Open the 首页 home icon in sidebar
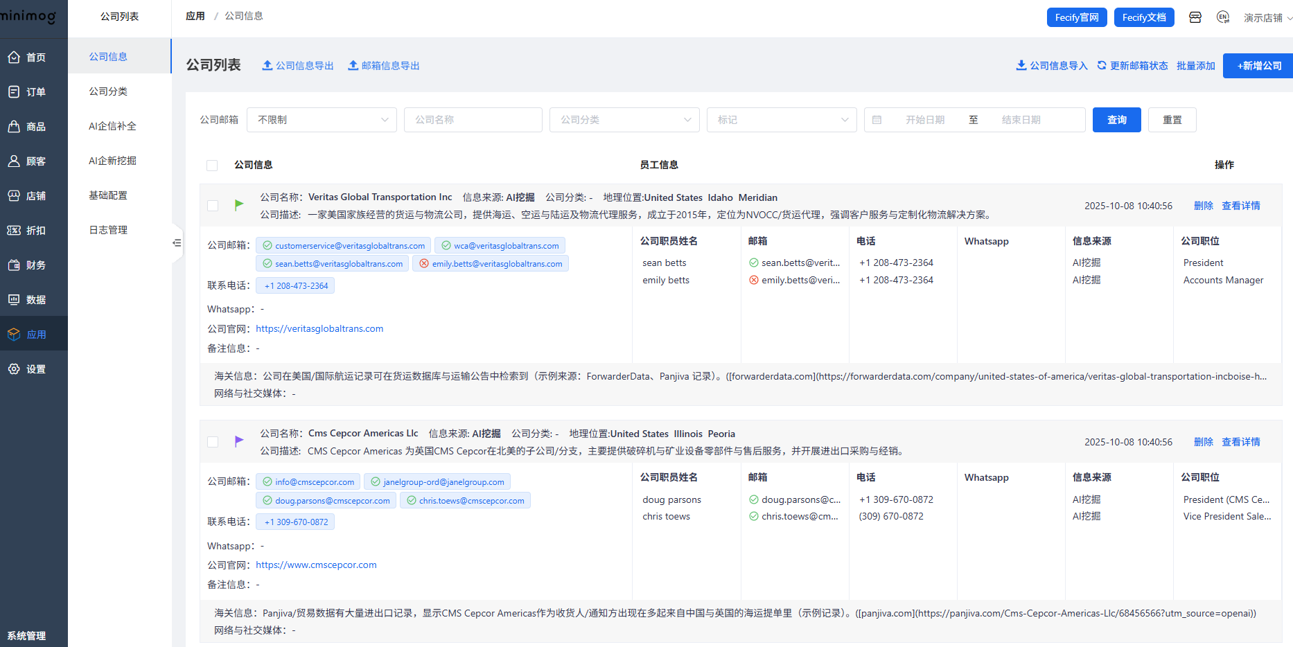 coord(14,57)
